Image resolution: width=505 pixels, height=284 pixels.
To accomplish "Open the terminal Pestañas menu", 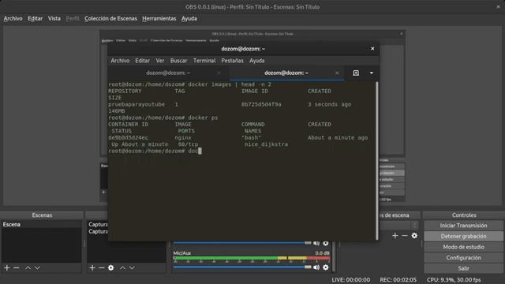I will (x=232, y=61).
